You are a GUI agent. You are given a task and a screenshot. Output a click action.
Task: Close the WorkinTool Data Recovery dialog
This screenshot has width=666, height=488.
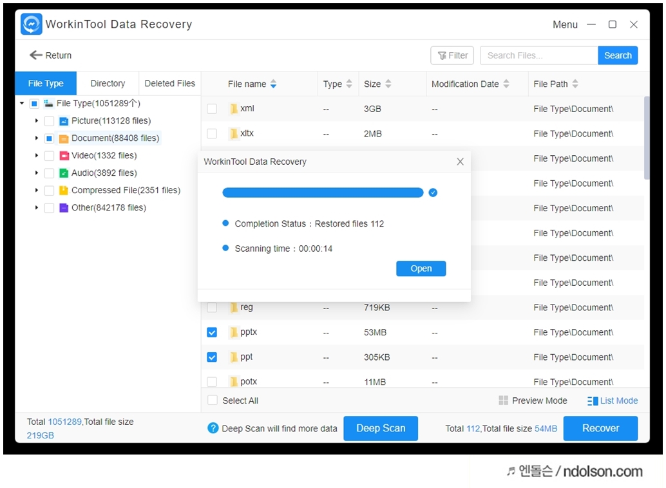click(460, 162)
